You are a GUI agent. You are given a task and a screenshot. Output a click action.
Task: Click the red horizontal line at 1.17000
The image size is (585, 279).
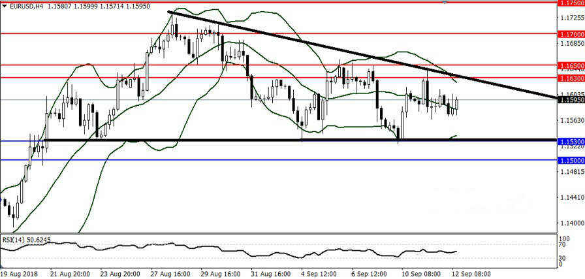coord(98,33)
